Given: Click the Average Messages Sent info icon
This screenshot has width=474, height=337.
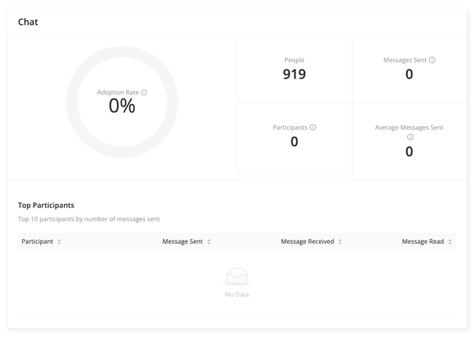Looking at the screenshot, I should tap(410, 137).
